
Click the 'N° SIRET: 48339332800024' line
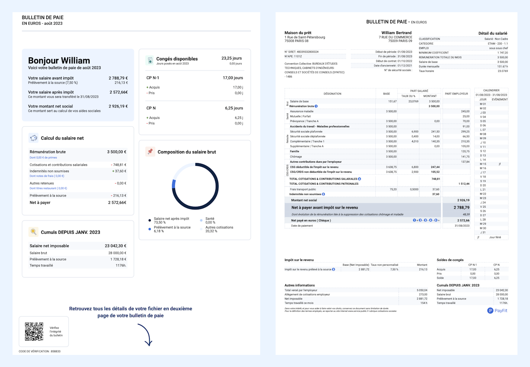point(302,52)
